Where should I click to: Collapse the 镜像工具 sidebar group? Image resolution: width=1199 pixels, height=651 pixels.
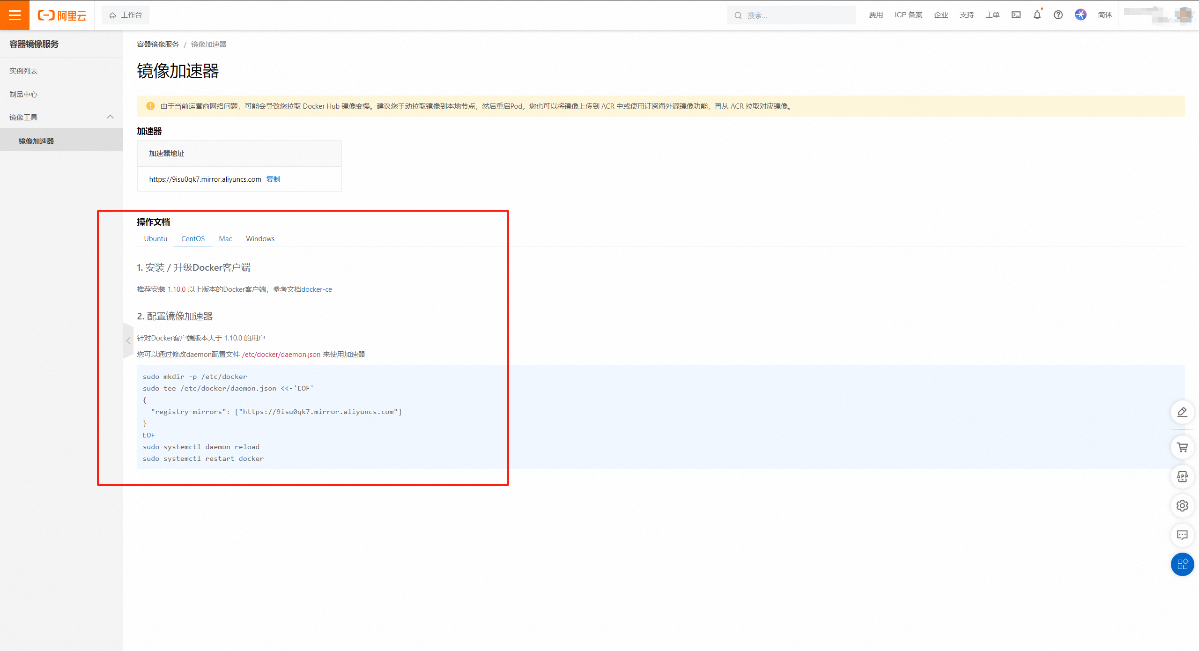110,117
